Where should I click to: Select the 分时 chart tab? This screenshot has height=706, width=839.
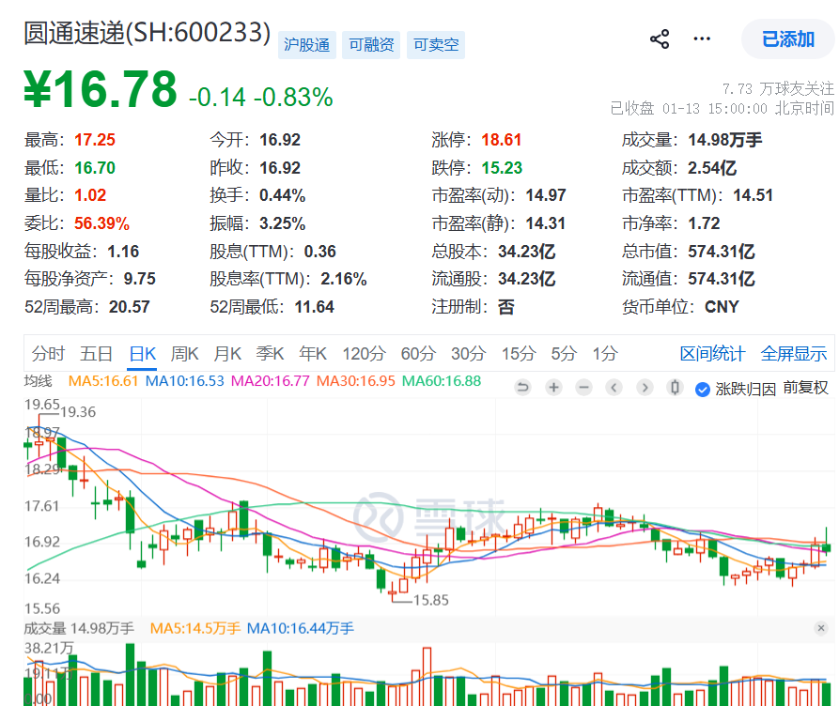[x=48, y=354]
